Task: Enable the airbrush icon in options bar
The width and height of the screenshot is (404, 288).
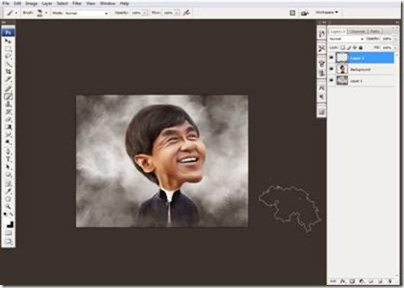Action: pos(186,12)
